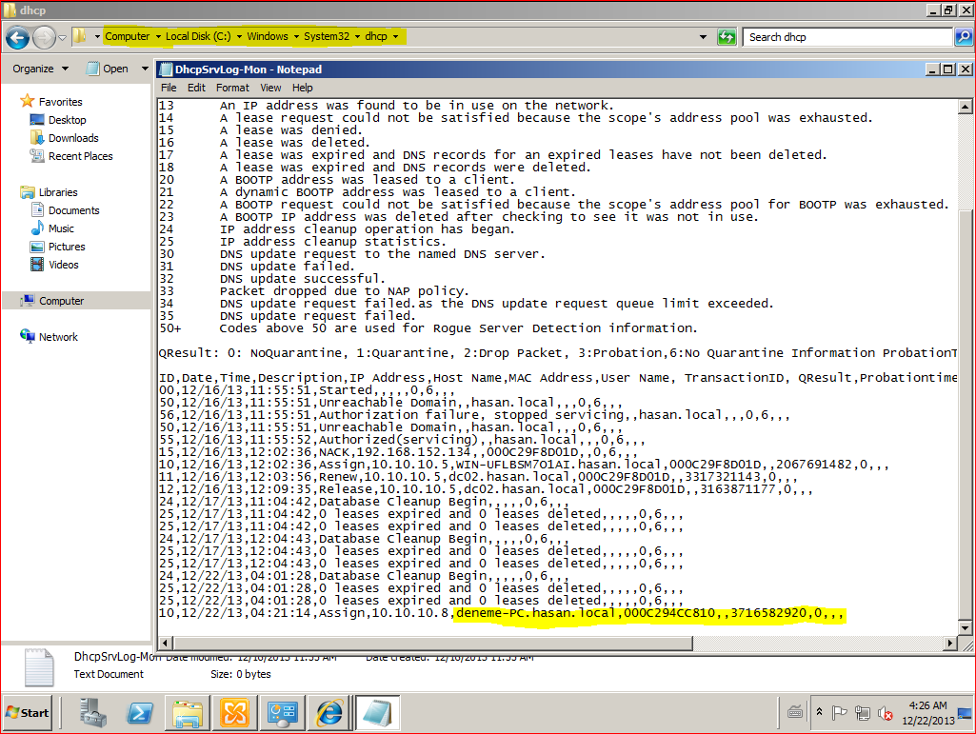The height and width of the screenshot is (734, 976).
Task: Click the Explorer back navigation arrow
Action: (17, 37)
